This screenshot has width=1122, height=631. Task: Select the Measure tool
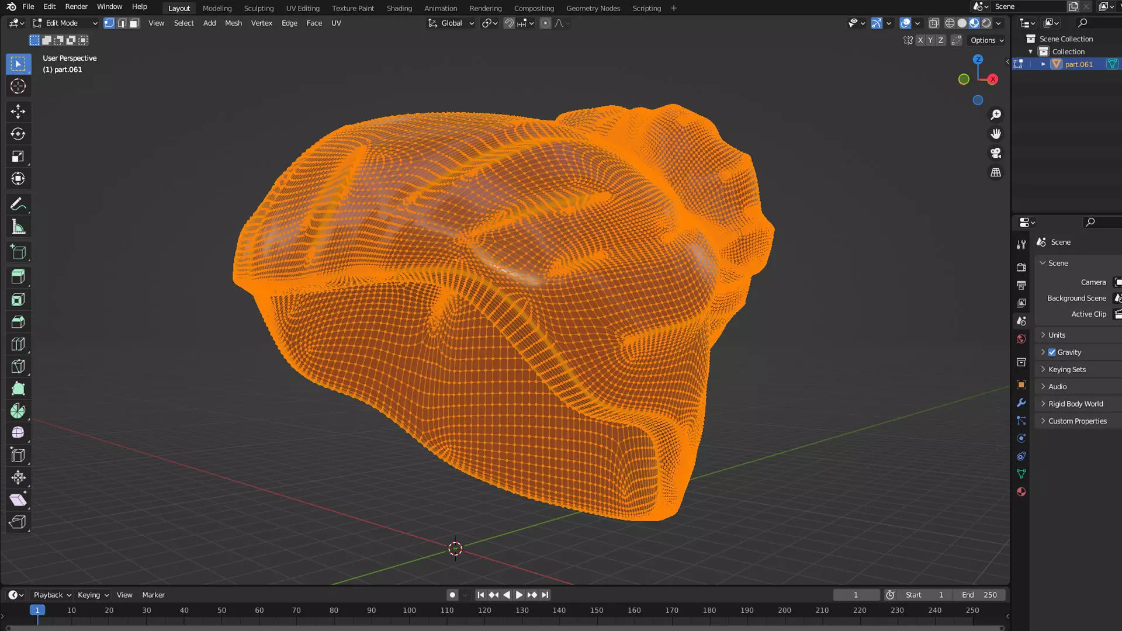18,227
